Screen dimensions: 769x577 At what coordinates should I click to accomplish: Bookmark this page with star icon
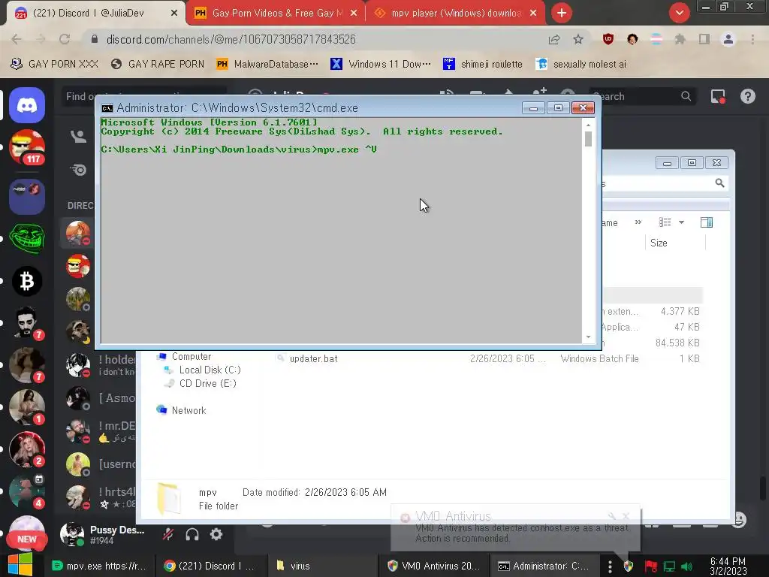(578, 39)
